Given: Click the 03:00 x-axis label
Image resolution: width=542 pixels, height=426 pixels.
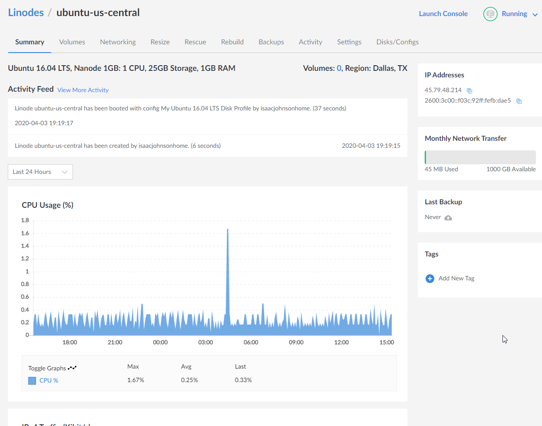Looking at the screenshot, I should click(x=205, y=343).
